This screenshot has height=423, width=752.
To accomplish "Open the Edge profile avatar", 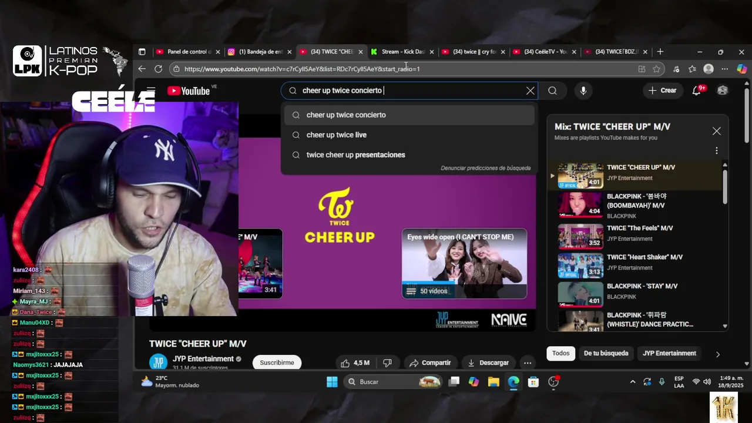I will click(709, 69).
